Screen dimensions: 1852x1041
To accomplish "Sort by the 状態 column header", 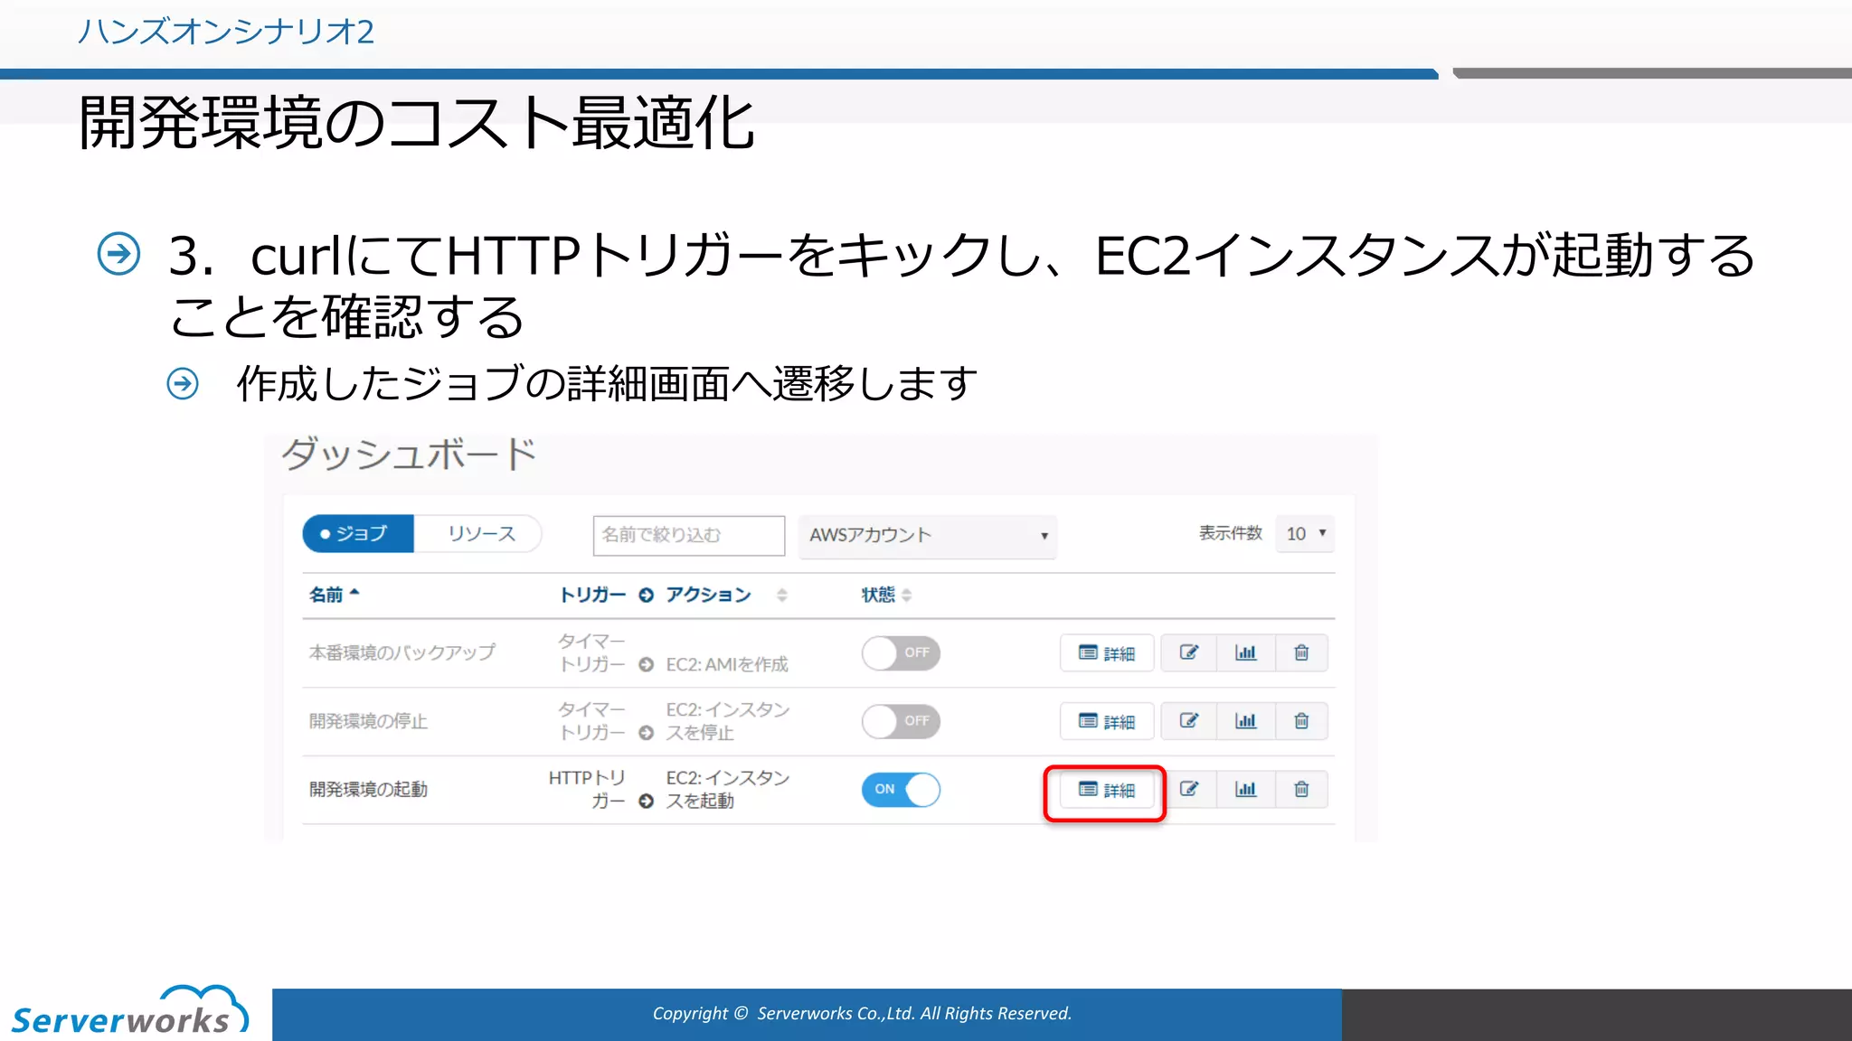I will tap(886, 595).
